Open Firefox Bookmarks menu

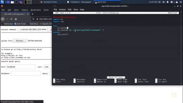(x=36, y=10)
